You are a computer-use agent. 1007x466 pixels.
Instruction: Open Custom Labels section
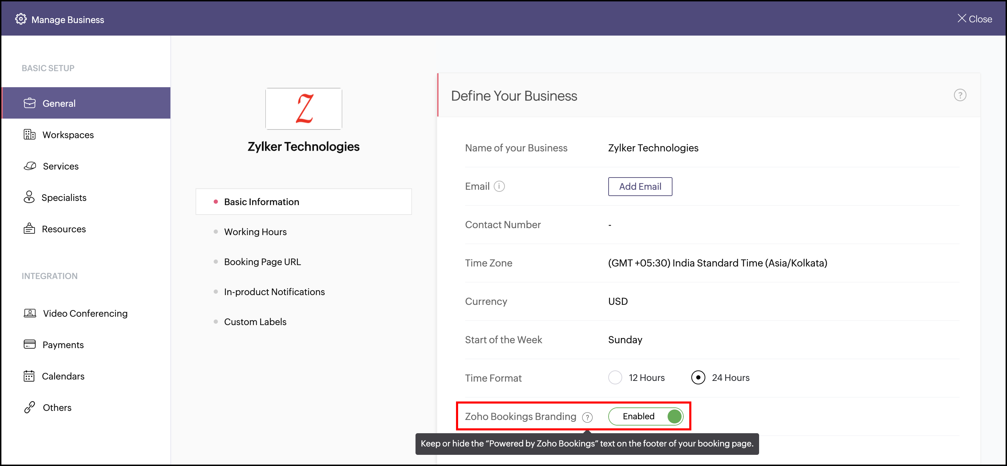pyautogui.click(x=255, y=322)
